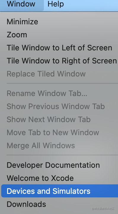Open the Downloads menu item

[x=60, y=204]
